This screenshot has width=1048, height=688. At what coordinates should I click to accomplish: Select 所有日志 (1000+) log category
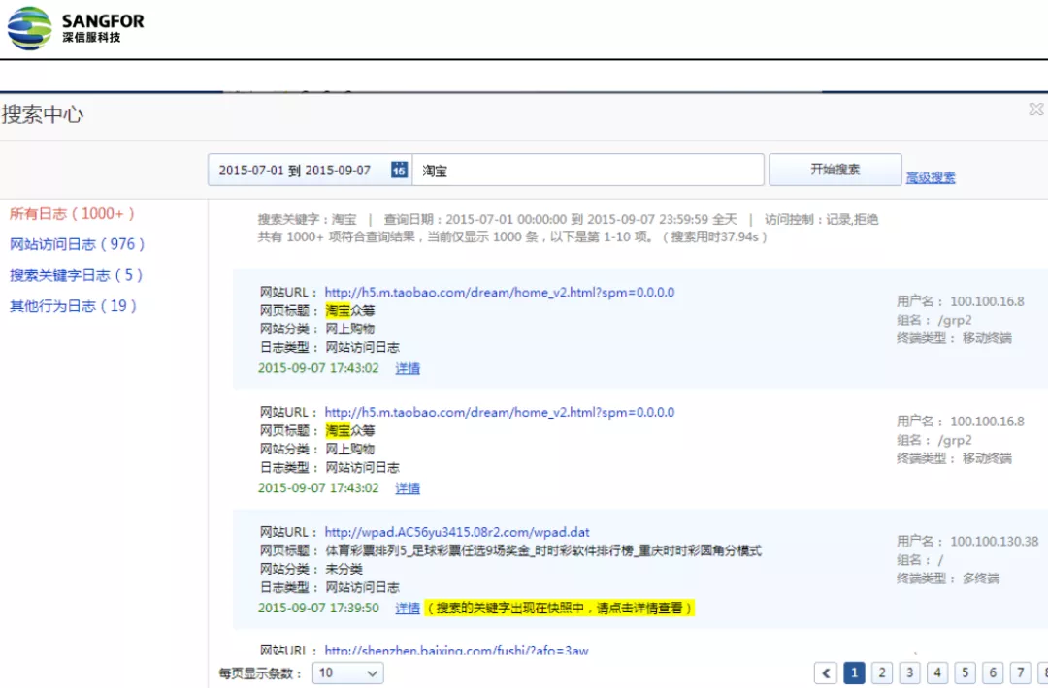click(x=73, y=213)
